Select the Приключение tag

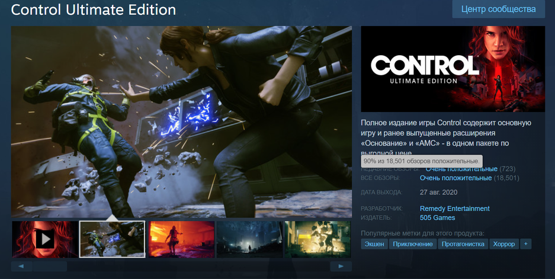413,244
